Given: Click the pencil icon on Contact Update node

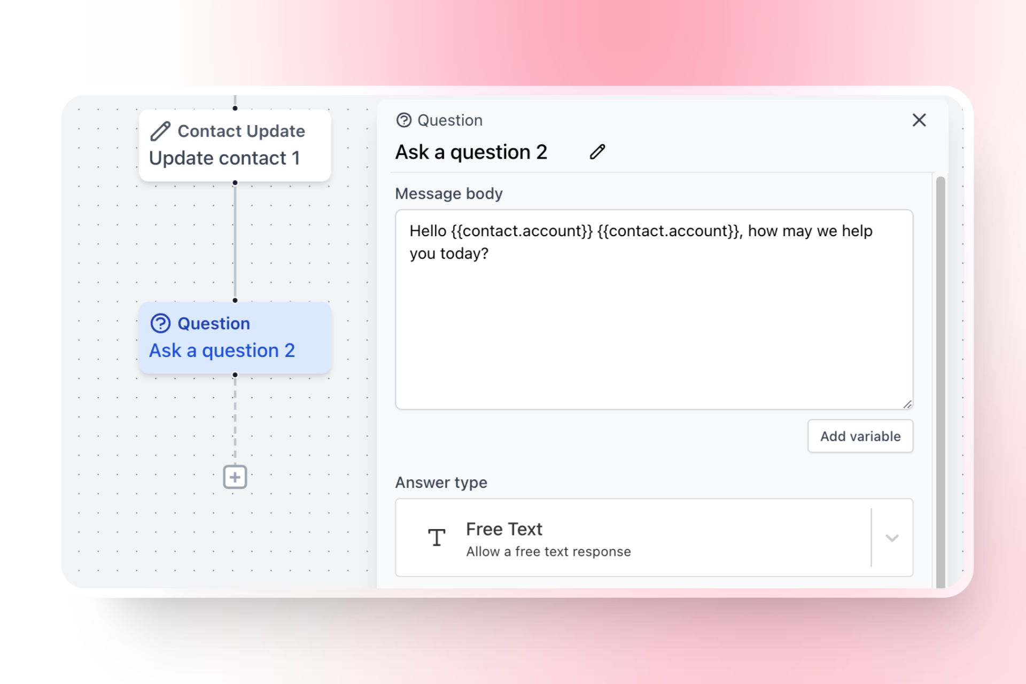Looking at the screenshot, I should coord(160,131).
